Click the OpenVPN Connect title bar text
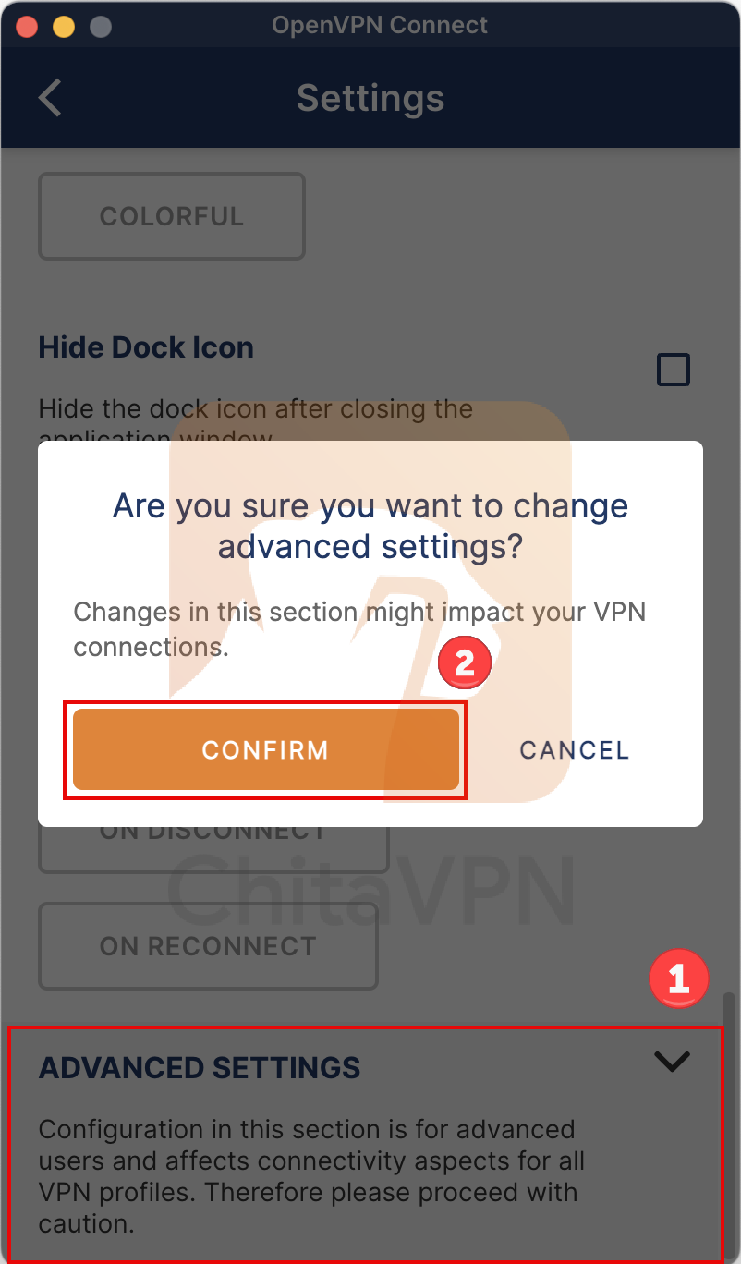Viewport: 741px width, 1264px height. coord(380,25)
